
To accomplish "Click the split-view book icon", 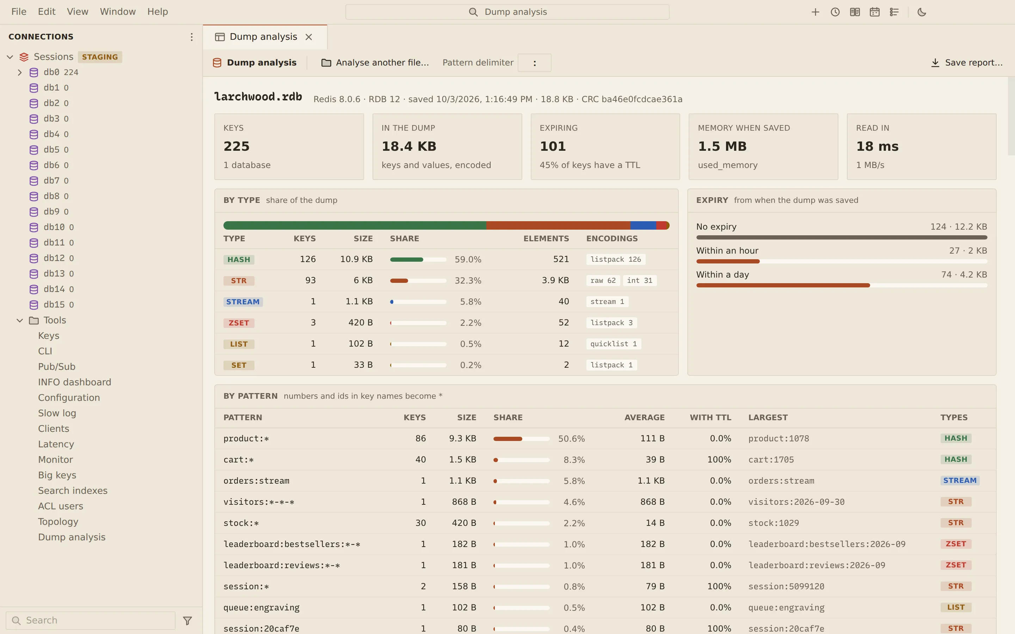I will click(x=854, y=12).
